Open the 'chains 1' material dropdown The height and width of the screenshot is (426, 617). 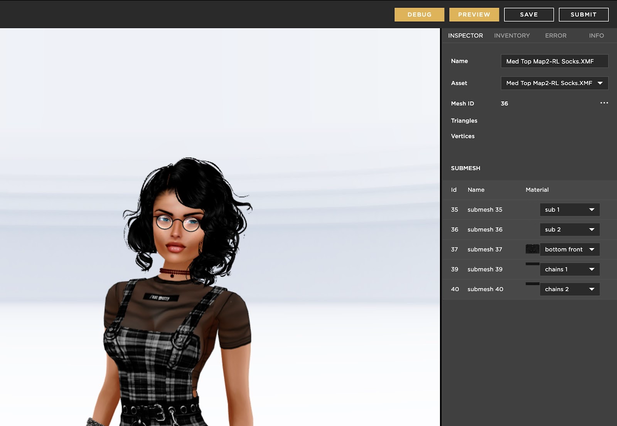(570, 269)
